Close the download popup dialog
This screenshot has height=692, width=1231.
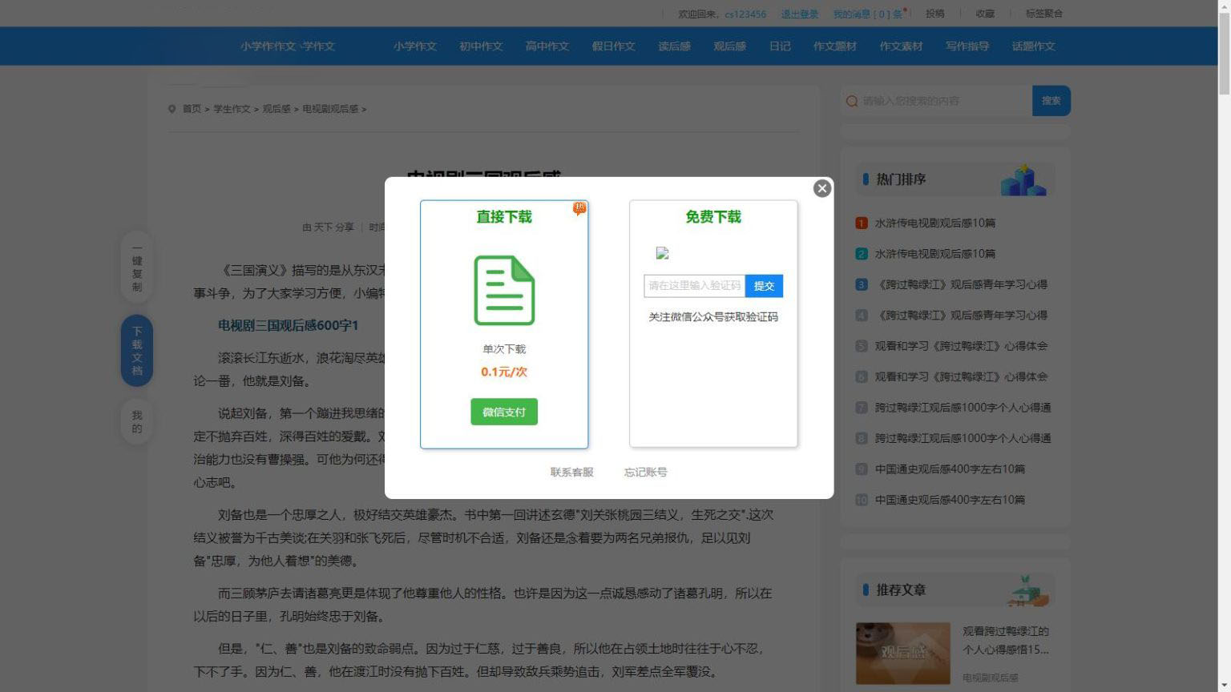pos(821,188)
